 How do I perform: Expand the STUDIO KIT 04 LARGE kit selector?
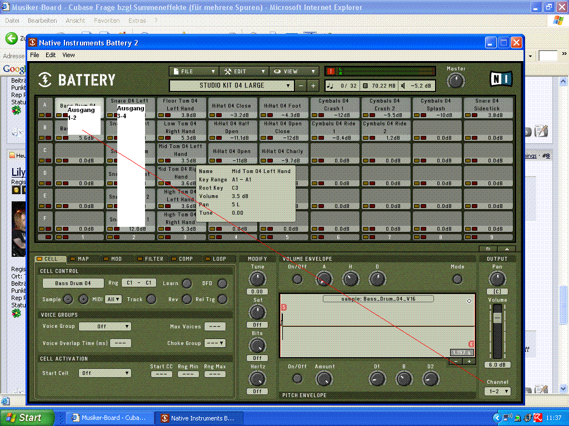(231, 85)
